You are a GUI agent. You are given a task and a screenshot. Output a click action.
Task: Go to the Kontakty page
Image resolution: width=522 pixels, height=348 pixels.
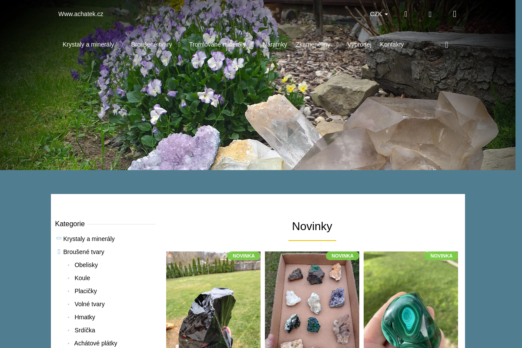click(x=392, y=44)
